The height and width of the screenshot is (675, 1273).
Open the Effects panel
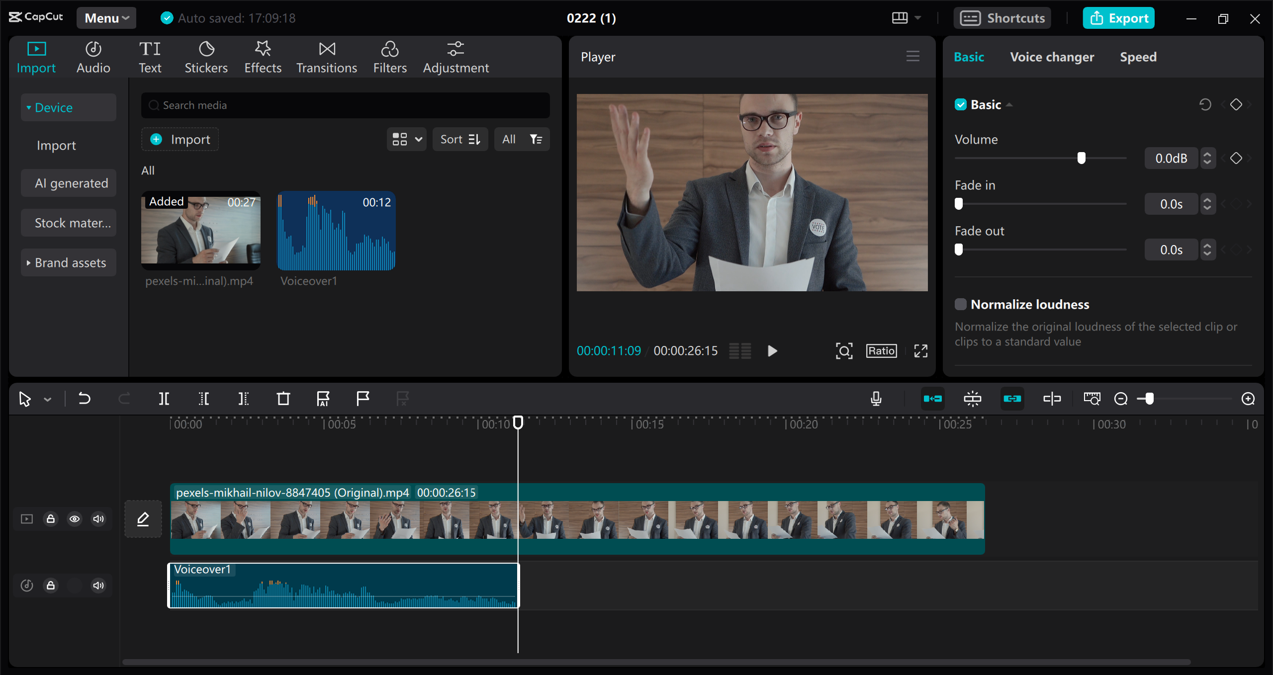click(x=263, y=56)
